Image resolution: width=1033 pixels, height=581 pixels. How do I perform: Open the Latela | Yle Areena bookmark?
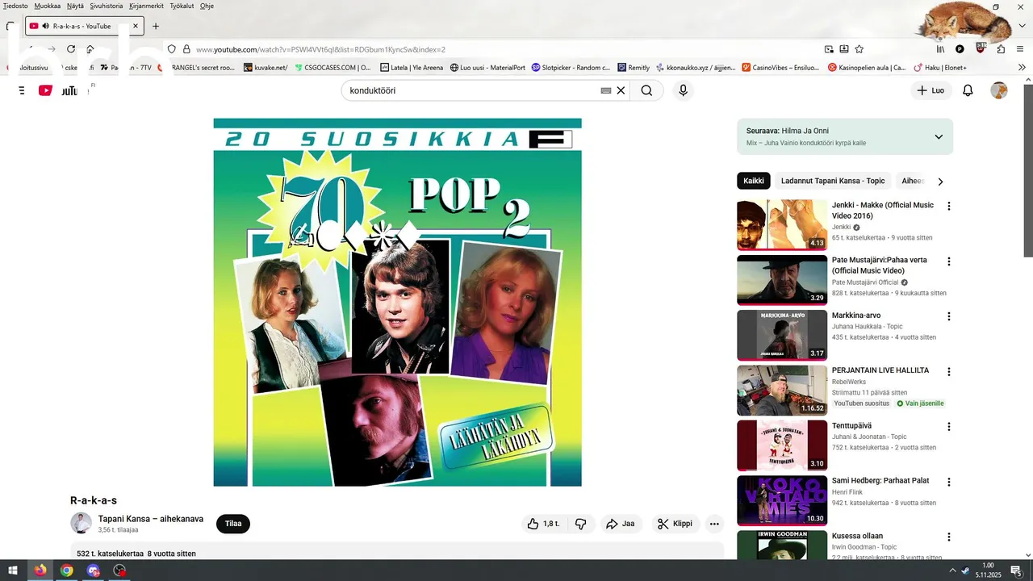tap(412, 68)
